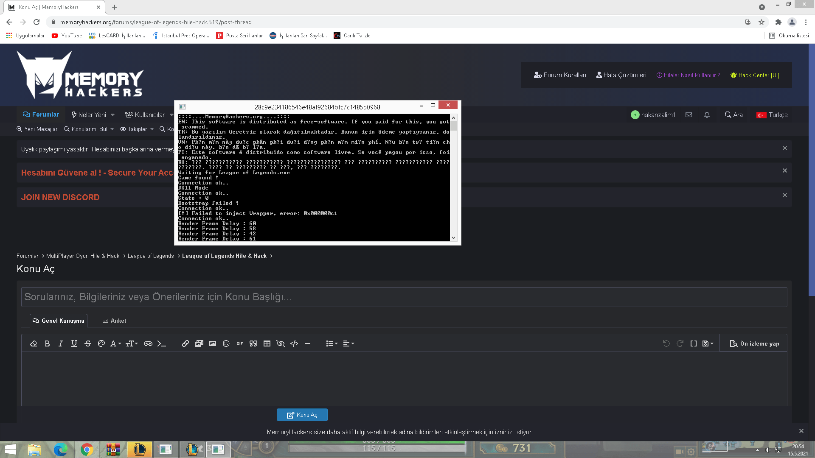Switch to the Anket tab
The height and width of the screenshot is (458, 815).
pyautogui.click(x=114, y=321)
